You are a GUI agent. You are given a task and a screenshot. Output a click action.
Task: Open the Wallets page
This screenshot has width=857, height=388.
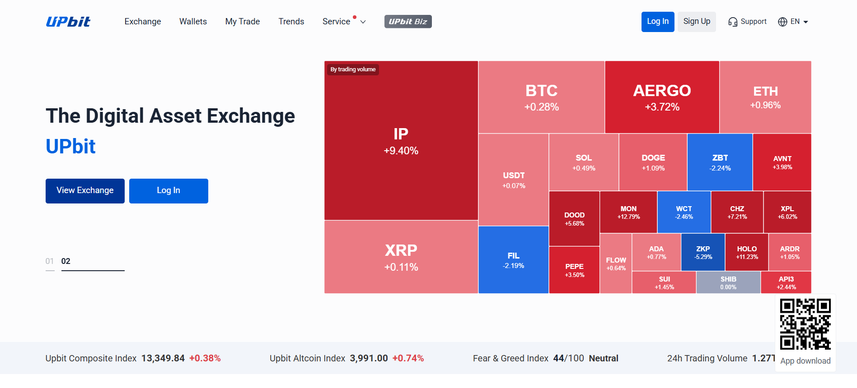coord(193,21)
